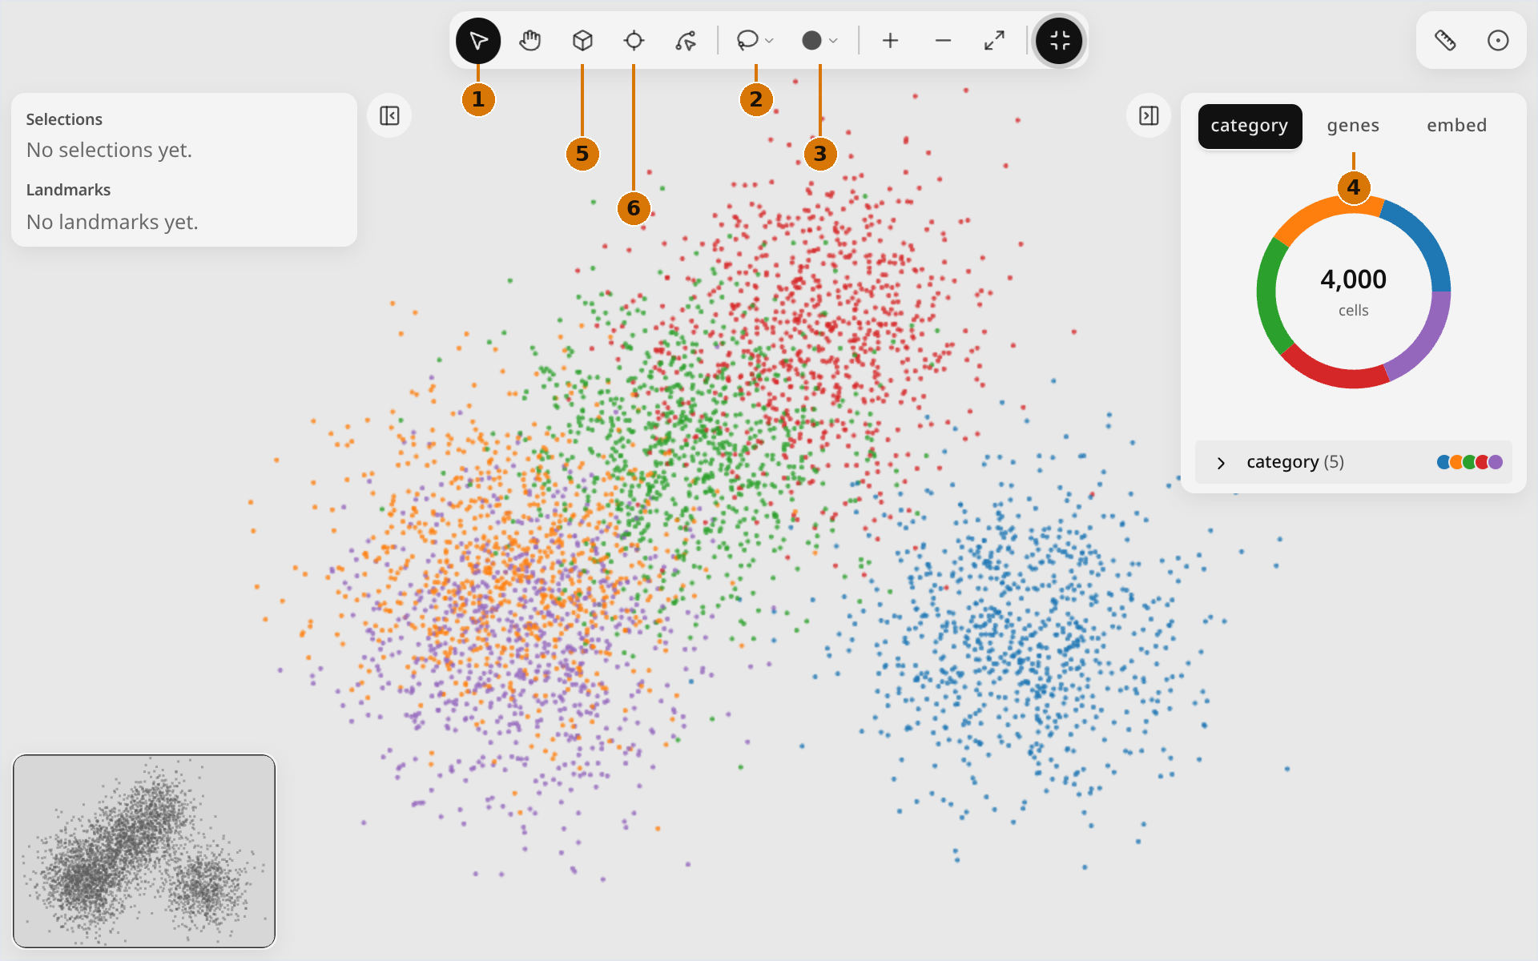Expand the category (5) row
Screen dimensions: 1538x961
click(x=1353, y=462)
